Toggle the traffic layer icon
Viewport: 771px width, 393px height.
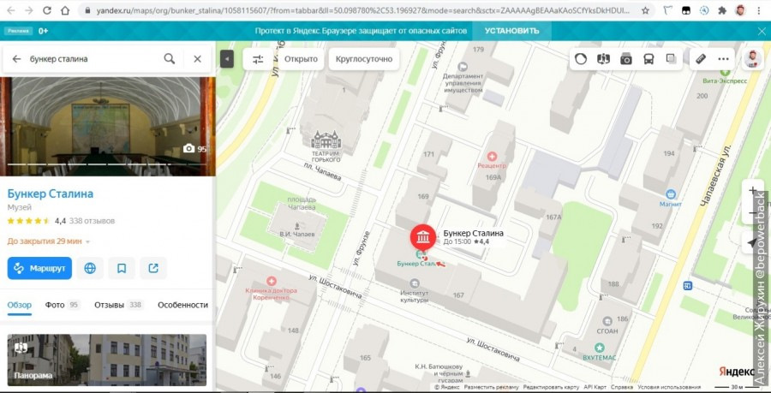point(581,59)
